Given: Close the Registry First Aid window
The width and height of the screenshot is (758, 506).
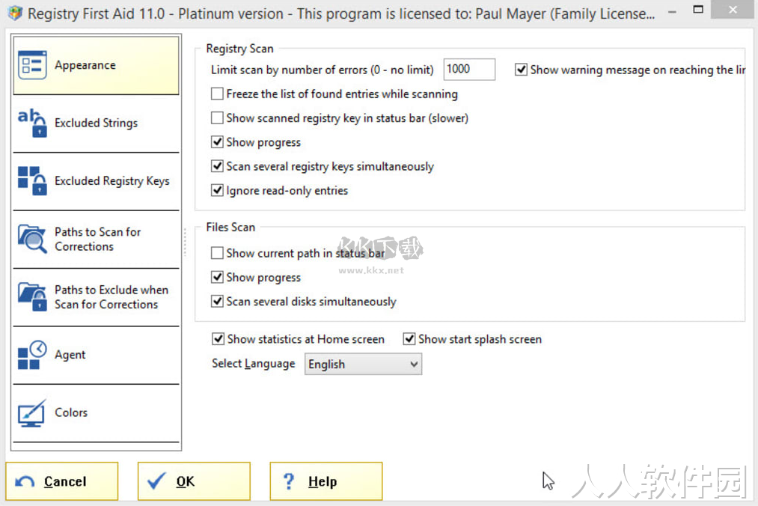Looking at the screenshot, I should (733, 9).
